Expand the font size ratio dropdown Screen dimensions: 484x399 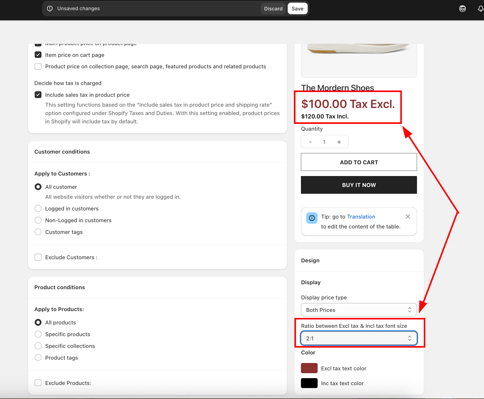pyautogui.click(x=359, y=338)
